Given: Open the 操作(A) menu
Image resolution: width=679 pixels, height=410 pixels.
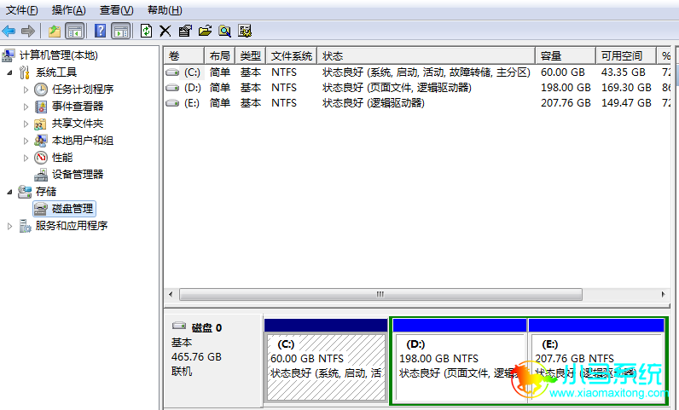Looking at the screenshot, I should [x=69, y=10].
